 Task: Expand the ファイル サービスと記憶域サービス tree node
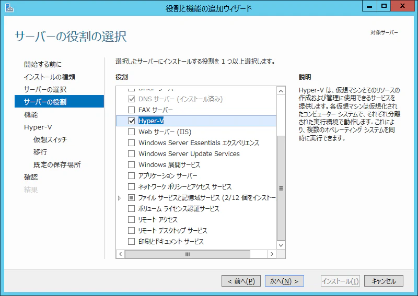tap(120, 198)
